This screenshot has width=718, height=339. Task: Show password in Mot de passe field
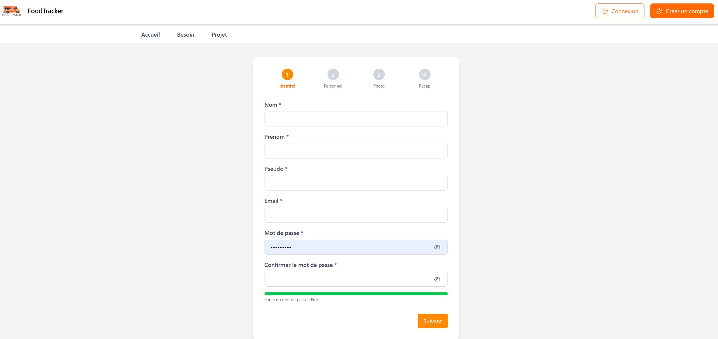click(x=437, y=247)
